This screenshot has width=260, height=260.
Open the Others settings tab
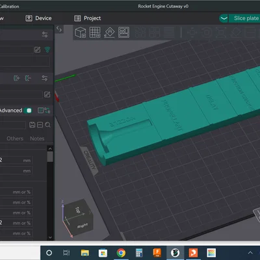tap(15, 138)
